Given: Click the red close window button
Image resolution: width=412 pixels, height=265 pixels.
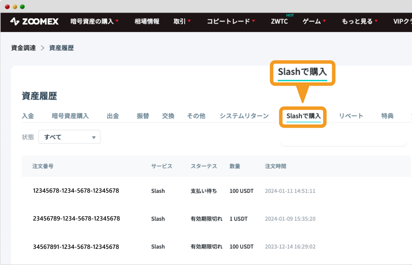Looking at the screenshot, I should point(7,7).
